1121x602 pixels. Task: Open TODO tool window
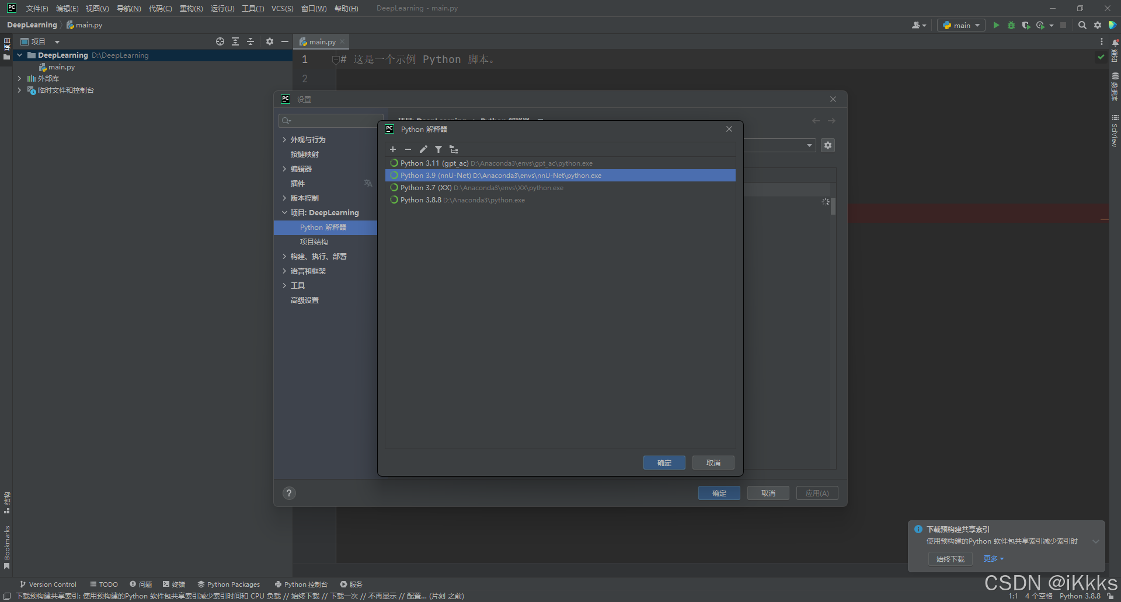(x=104, y=584)
